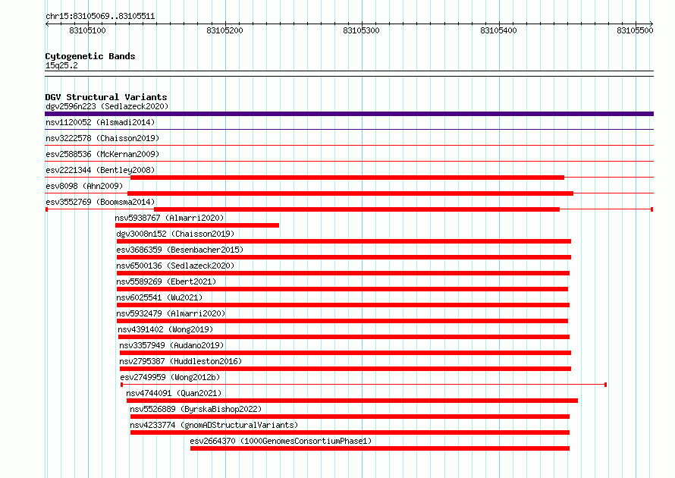Click the right arrow of the ruler
This screenshot has width=675, height=478.
(651, 24)
